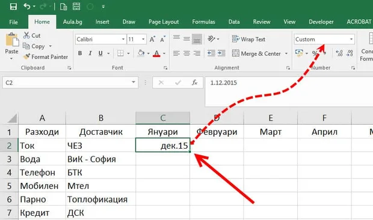Open the Borders dropdown arrow
This screenshot has height=220, width=373.
coord(128,53)
